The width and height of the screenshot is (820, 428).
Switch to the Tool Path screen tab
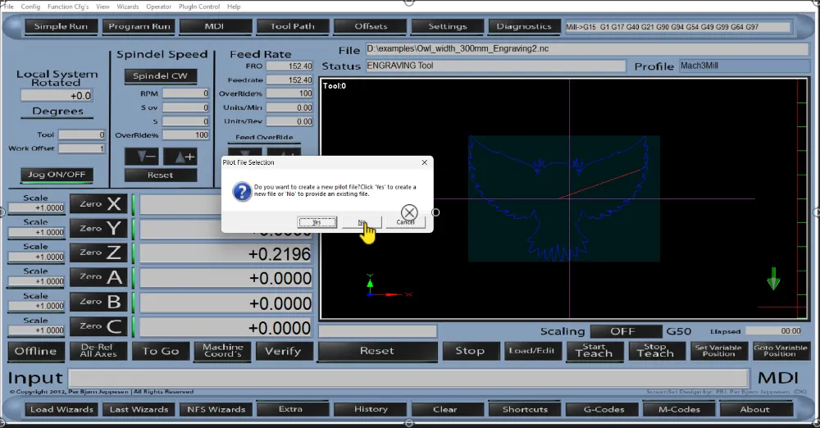tap(292, 26)
